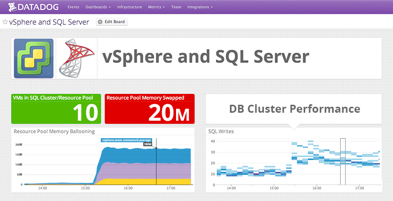Click the SQL Server logo image

(77, 58)
